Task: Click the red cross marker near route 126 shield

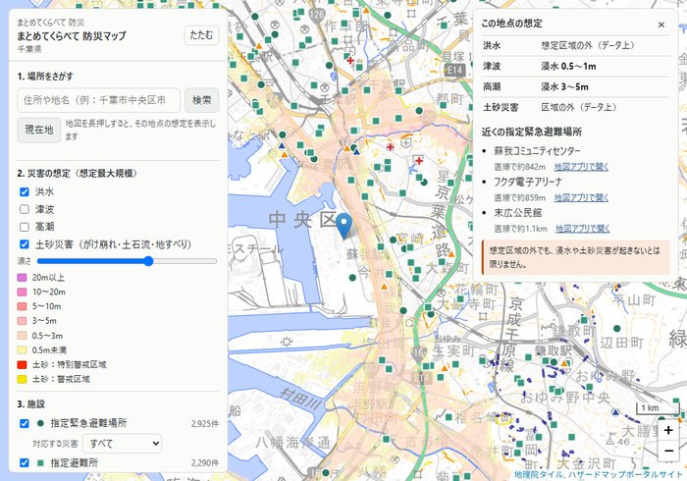Action: (x=350, y=60)
